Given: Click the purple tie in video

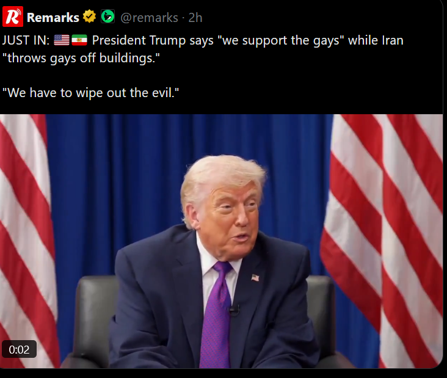Looking at the screenshot, I should (217, 313).
